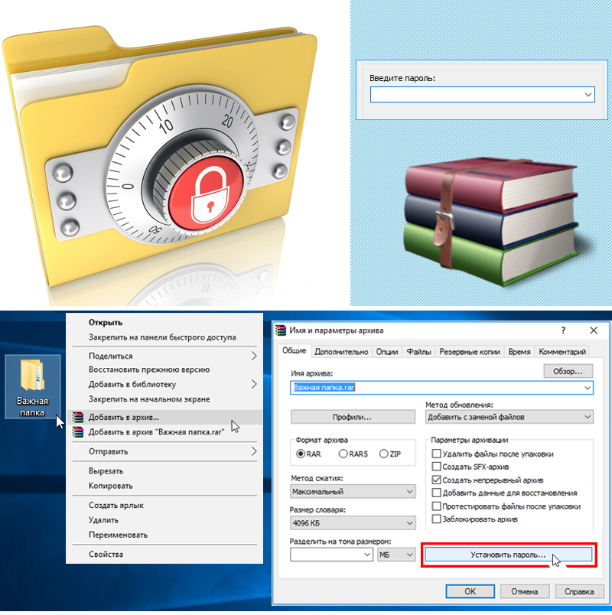Select the RAR5 format radio button
The height and width of the screenshot is (615, 612).
(343, 454)
